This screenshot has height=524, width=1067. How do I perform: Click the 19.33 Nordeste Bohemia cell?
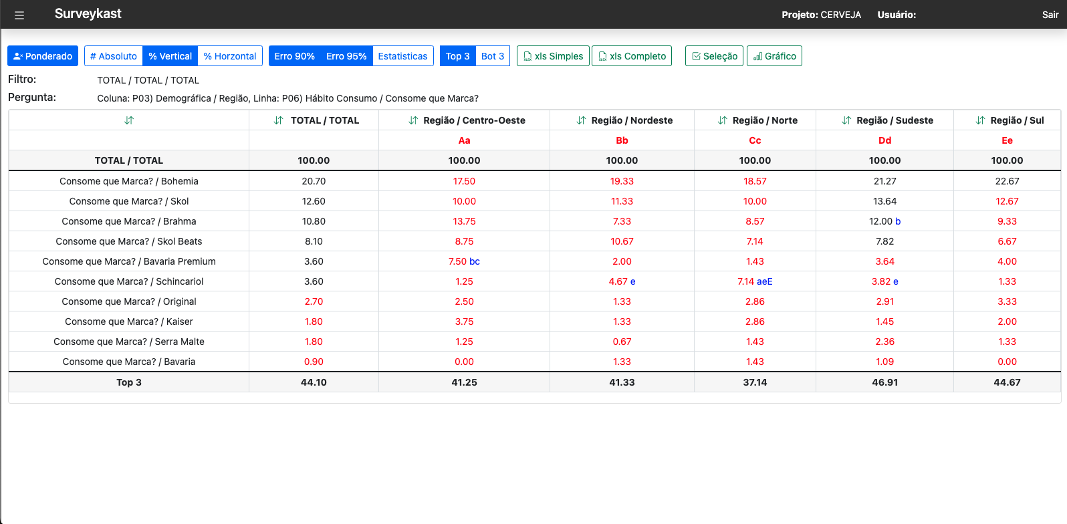(622, 181)
